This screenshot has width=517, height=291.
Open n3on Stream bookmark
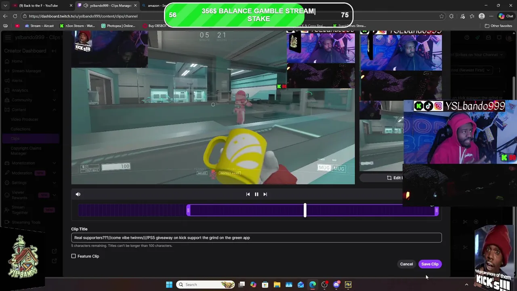coord(77,26)
